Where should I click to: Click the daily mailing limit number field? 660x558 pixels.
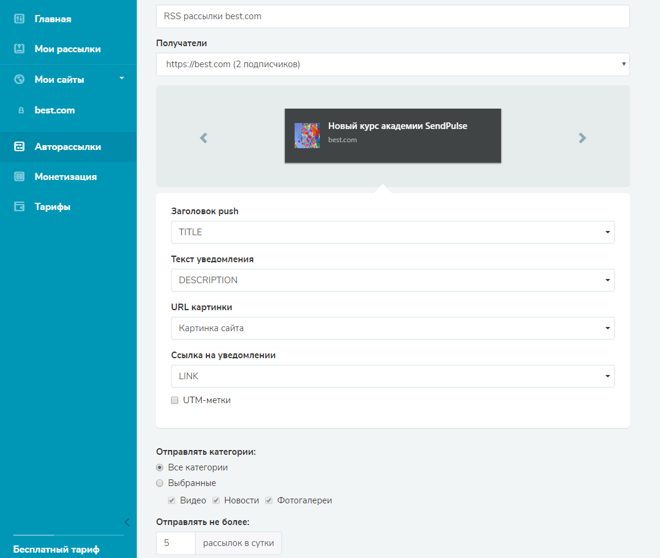pos(176,543)
